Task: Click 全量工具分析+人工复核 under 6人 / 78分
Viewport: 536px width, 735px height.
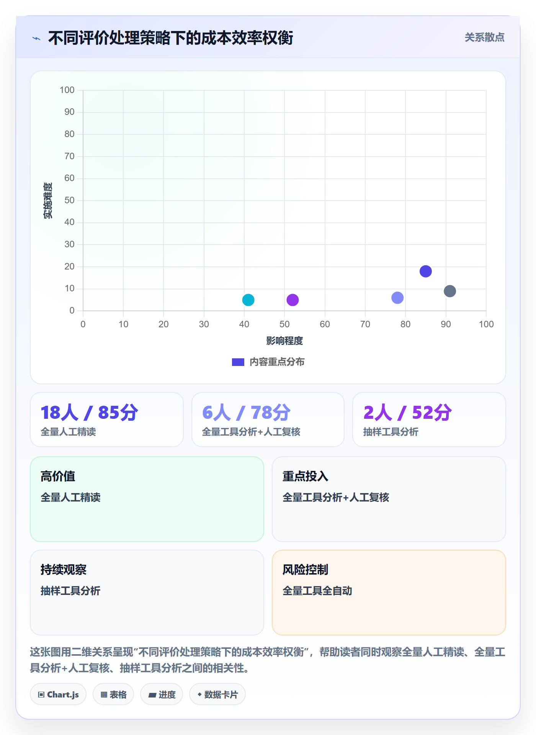Action: pos(251,432)
